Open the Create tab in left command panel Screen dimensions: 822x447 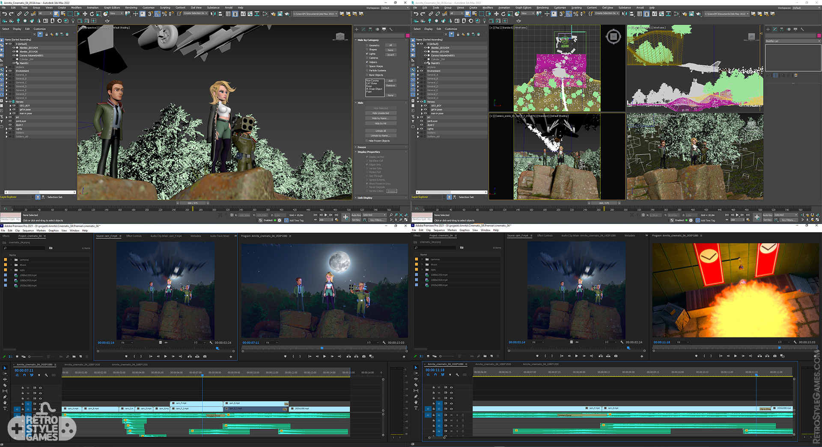click(357, 29)
